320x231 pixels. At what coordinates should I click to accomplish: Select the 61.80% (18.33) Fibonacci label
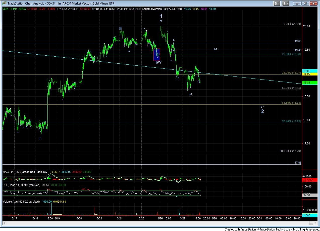tap(291, 103)
